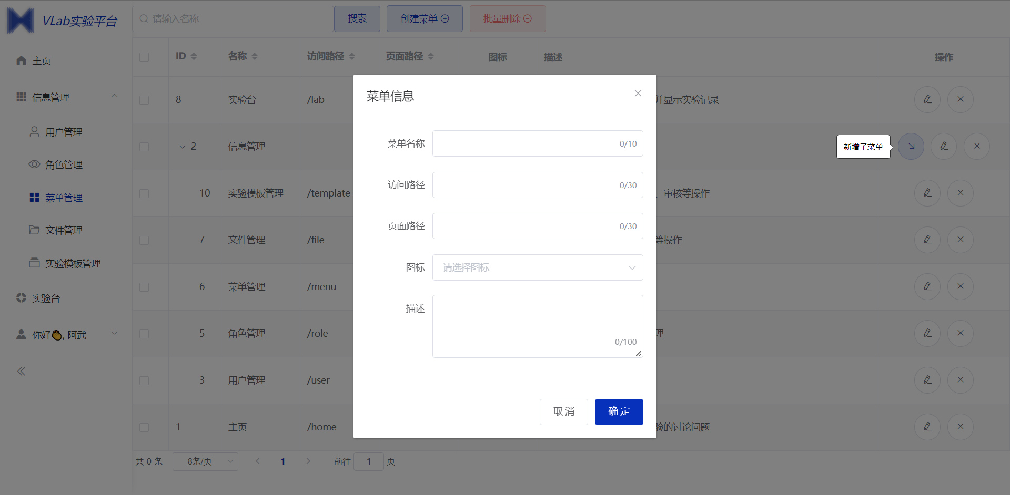Image resolution: width=1010 pixels, height=495 pixels.
Task: Delete the 用户管理 row
Action: pyautogui.click(x=961, y=380)
